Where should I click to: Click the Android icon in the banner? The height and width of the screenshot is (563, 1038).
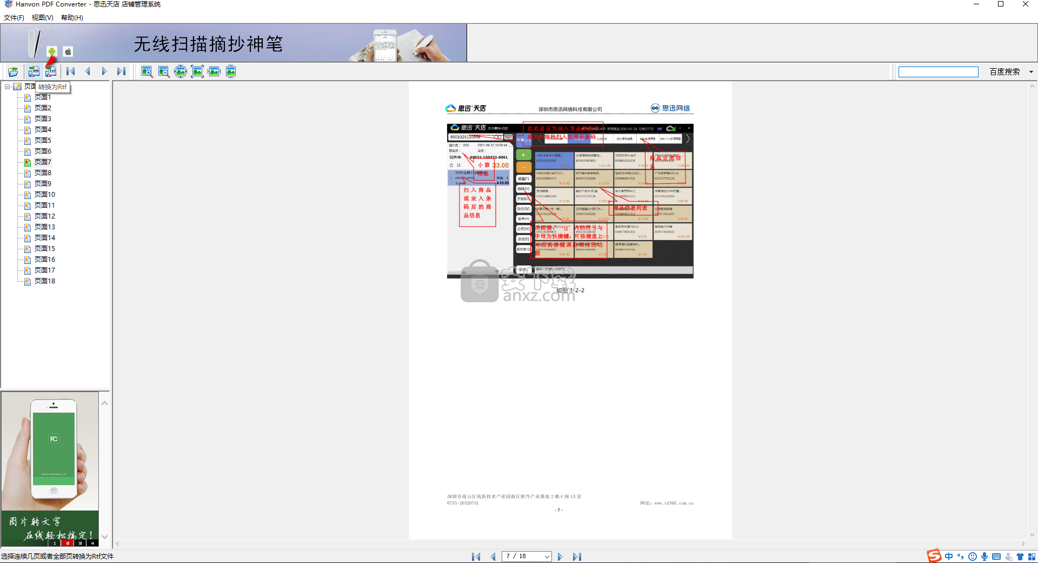tap(52, 52)
